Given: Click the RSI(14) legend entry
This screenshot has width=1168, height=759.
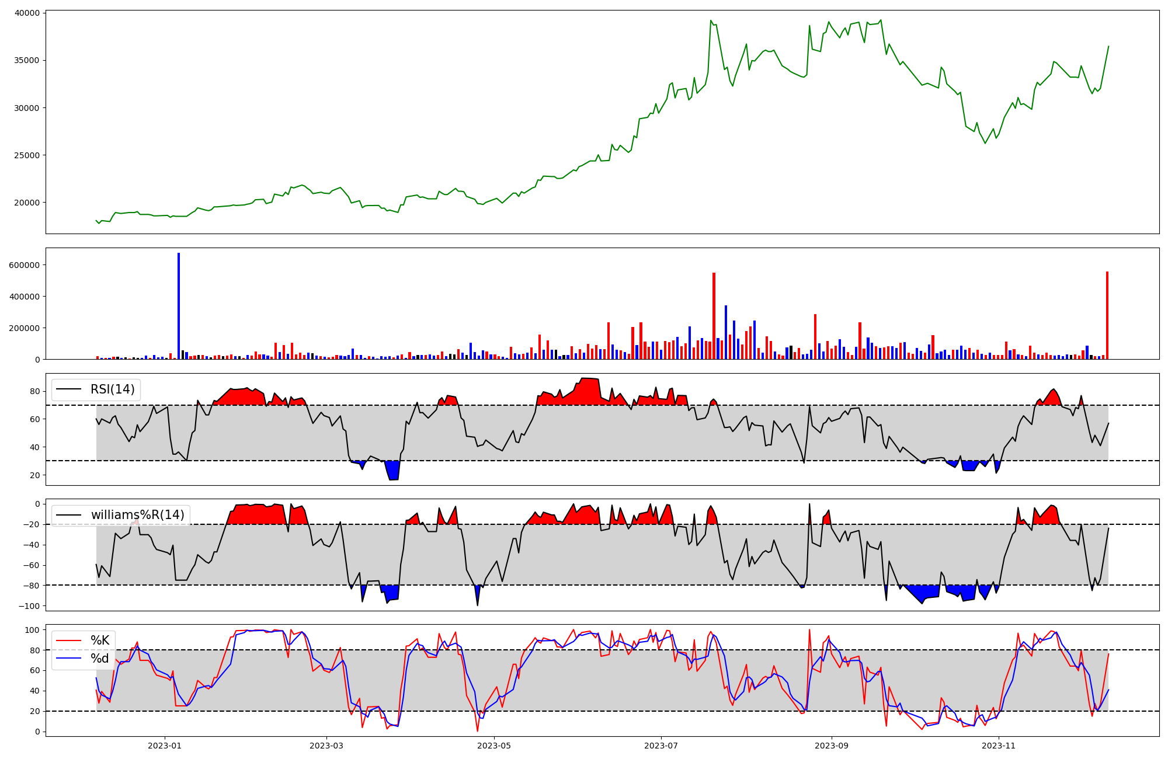Looking at the screenshot, I should click(x=112, y=389).
